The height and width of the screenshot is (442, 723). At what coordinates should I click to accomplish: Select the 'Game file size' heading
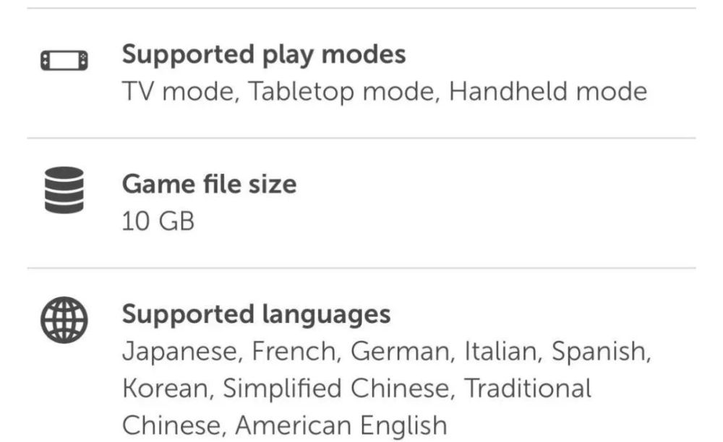[x=209, y=184]
